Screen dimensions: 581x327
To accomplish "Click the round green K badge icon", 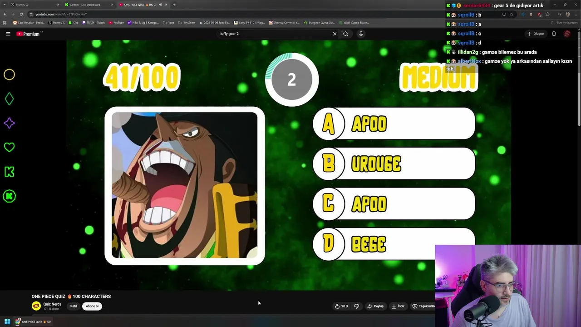I will (x=9, y=196).
